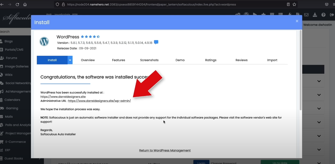
Task: Expand the ERP category
Action: click(7, 150)
